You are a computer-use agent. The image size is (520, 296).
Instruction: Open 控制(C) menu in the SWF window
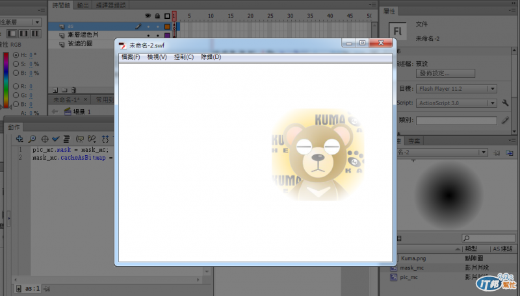(184, 57)
